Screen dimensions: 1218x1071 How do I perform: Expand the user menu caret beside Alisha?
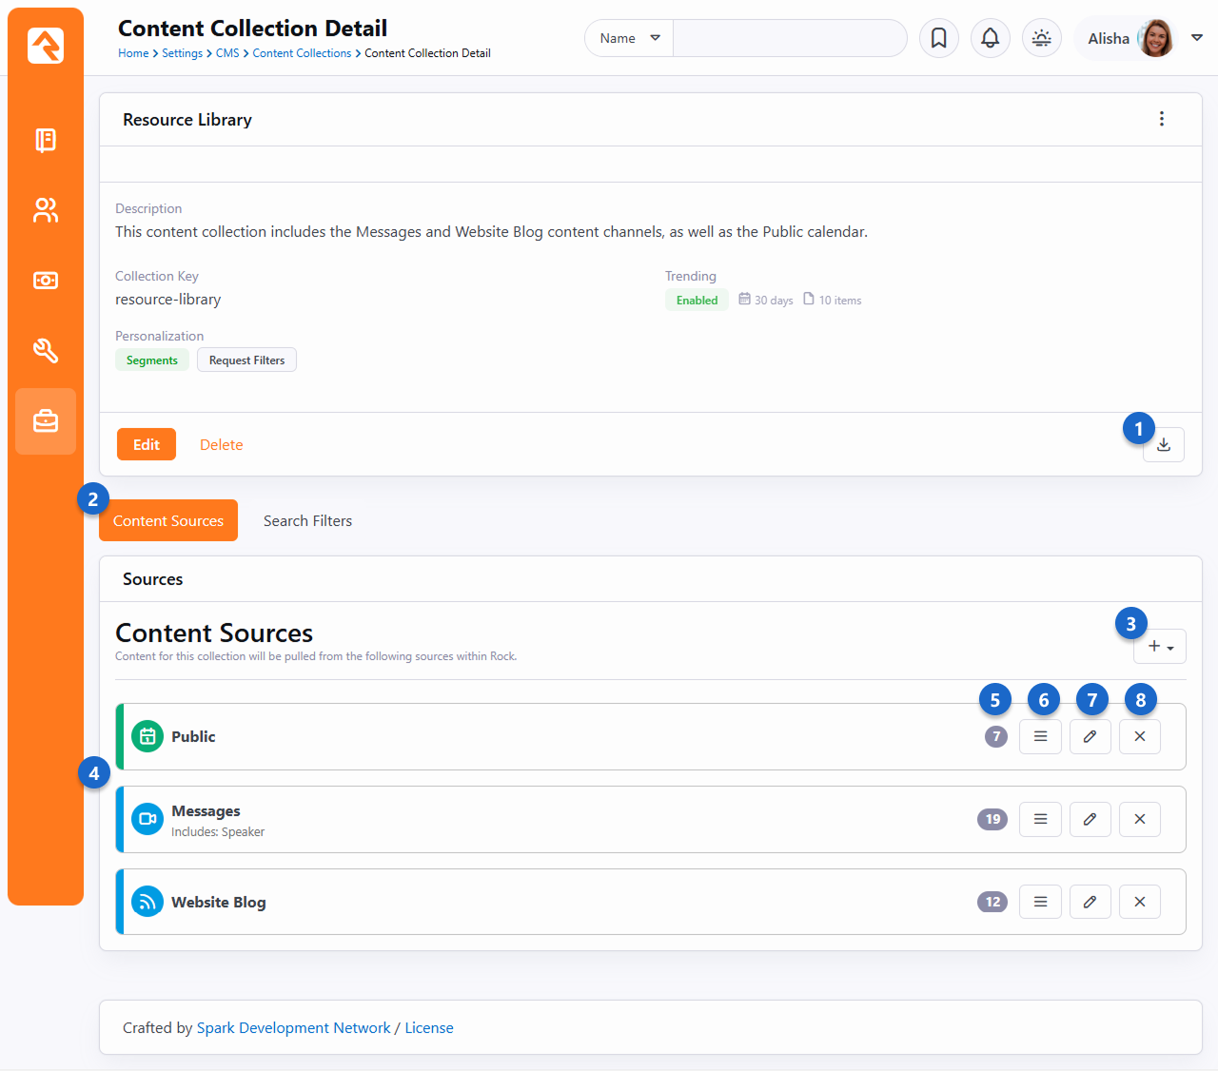point(1197,38)
